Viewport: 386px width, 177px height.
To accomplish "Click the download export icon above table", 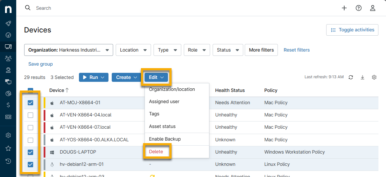I will point(363,77).
